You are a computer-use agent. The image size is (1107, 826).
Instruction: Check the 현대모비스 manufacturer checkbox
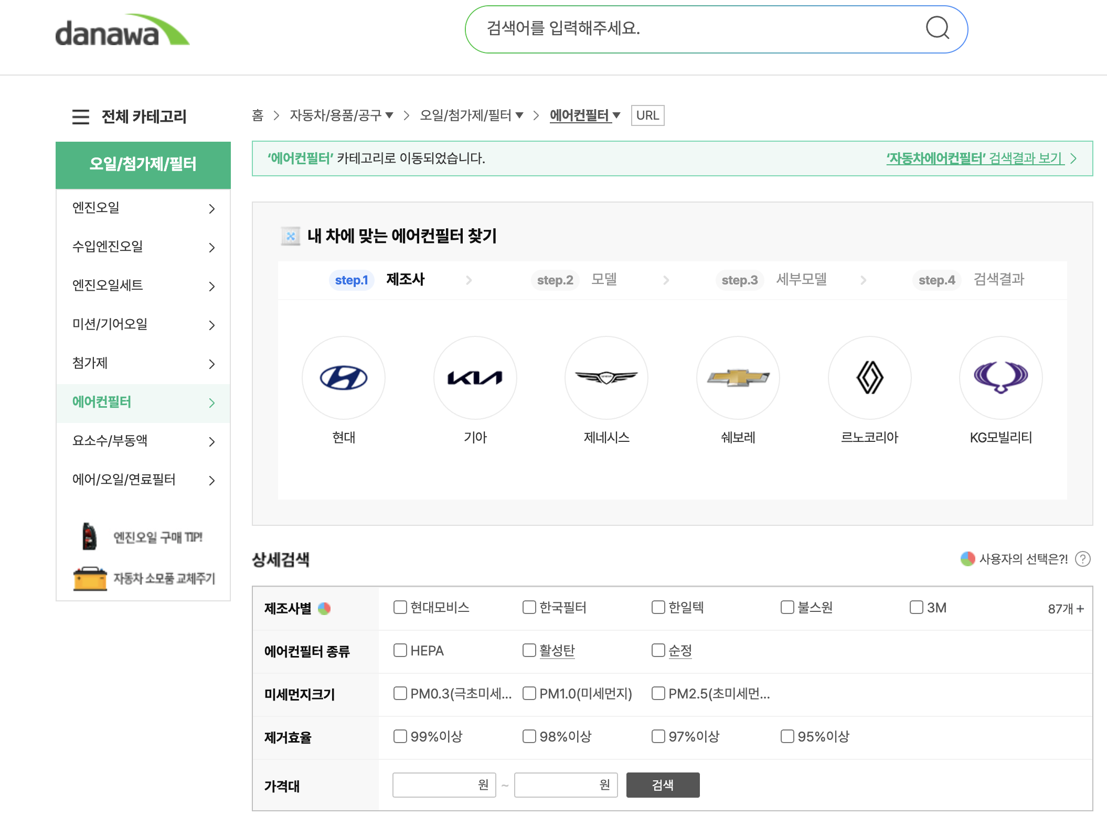(x=400, y=607)
